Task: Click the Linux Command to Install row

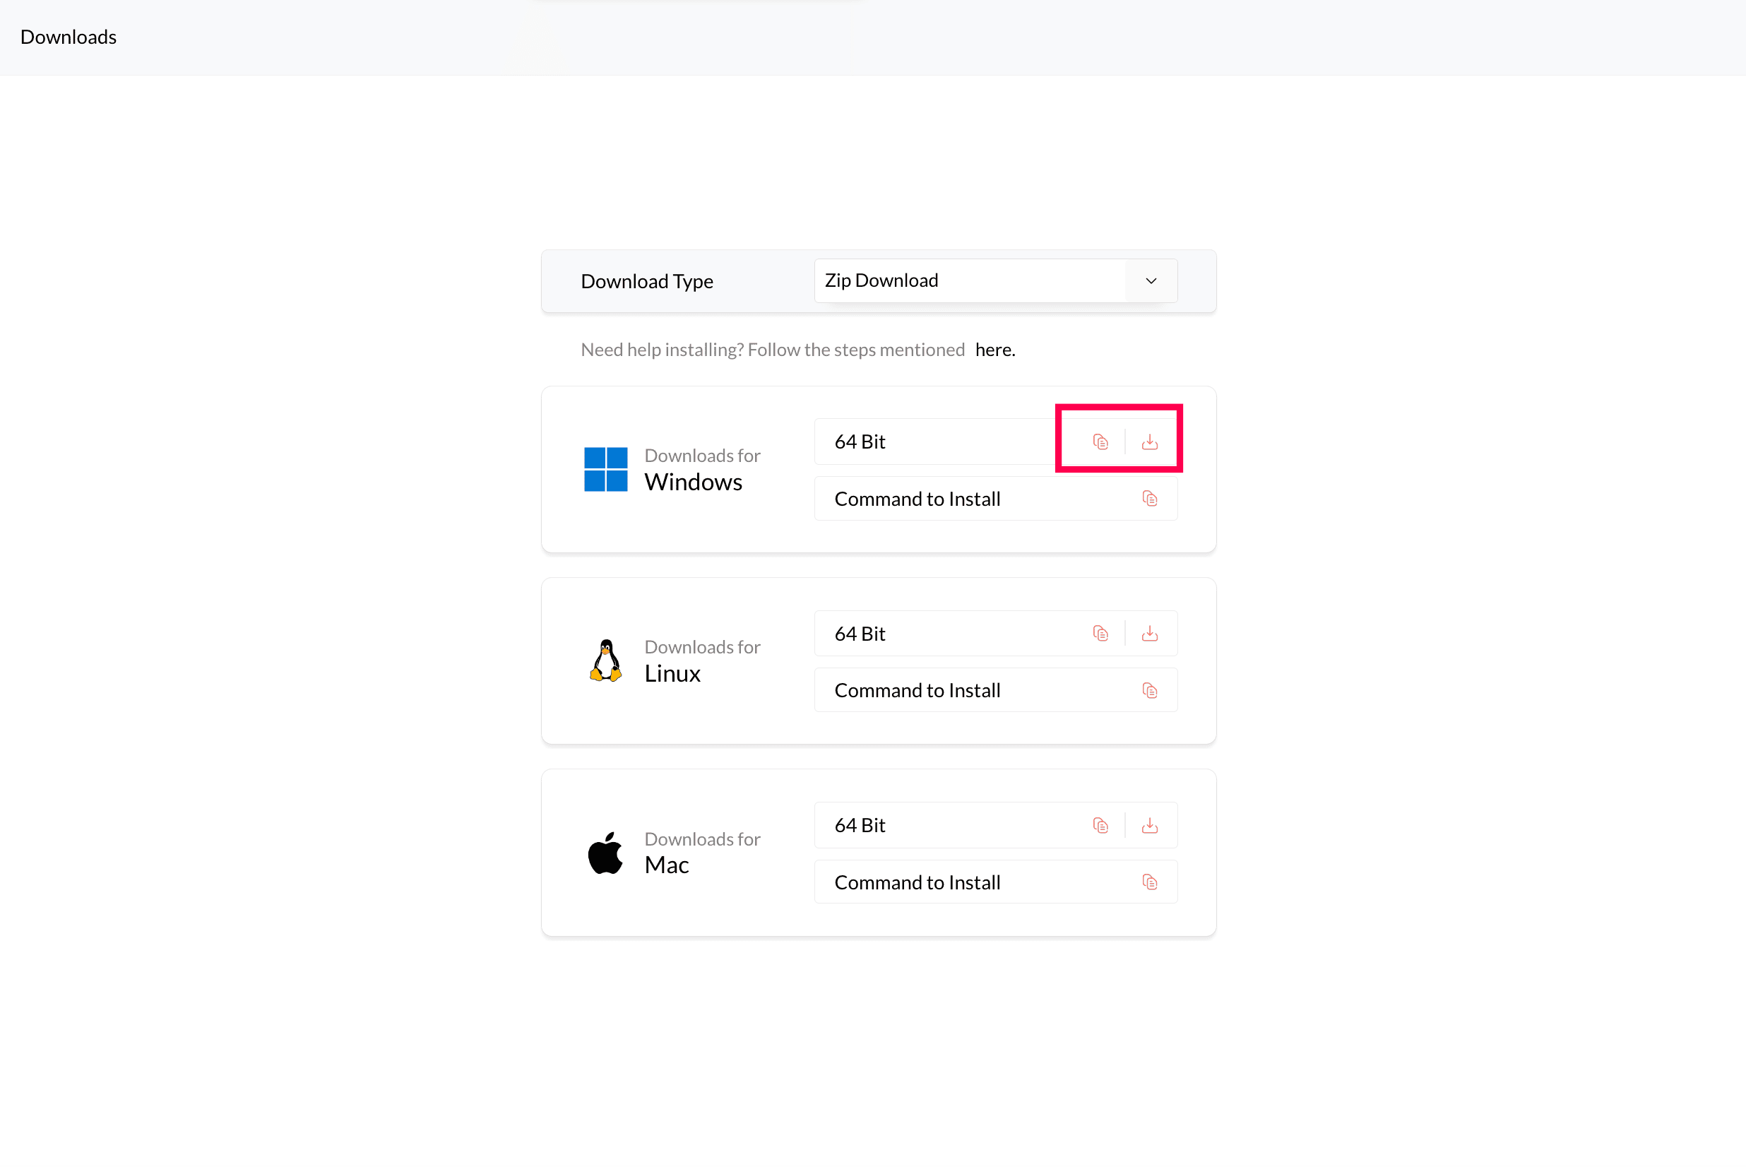Action: tap(917, 691)
